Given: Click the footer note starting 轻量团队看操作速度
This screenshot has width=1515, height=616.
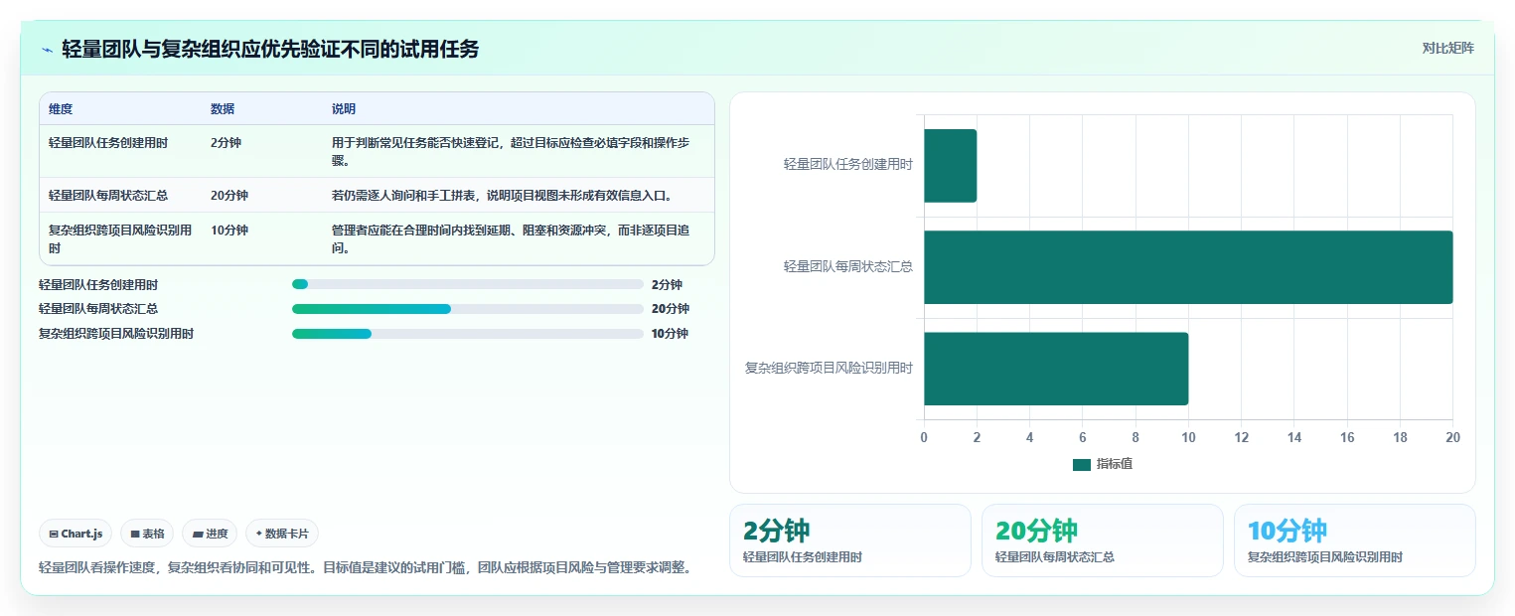Looking at the screenshot, I should pos(366,568).
